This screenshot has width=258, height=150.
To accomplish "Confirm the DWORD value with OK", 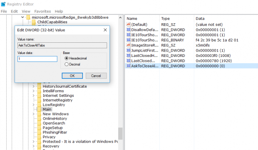I will 72,76.
